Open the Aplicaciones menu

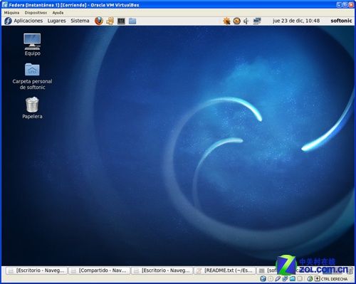click(x=28, y=21)
